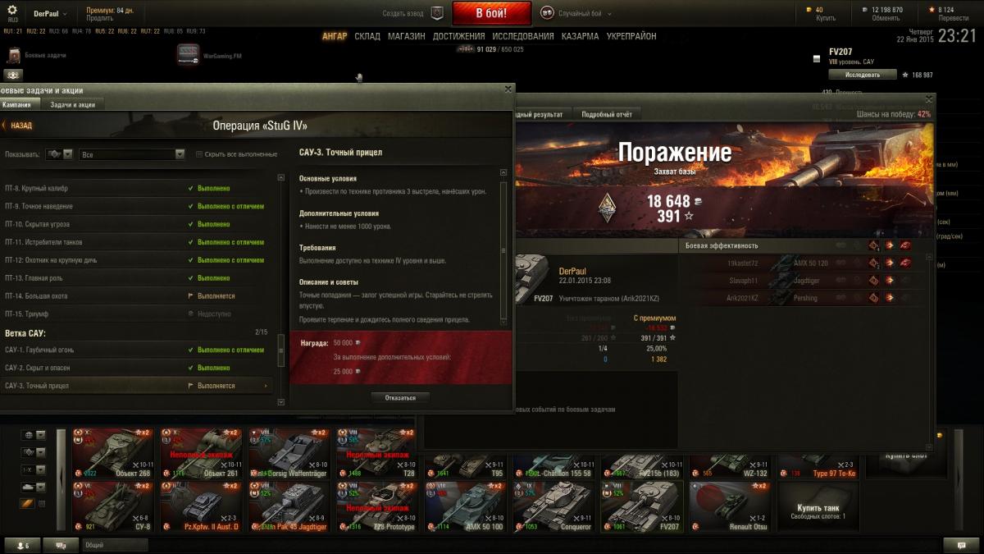Open the «МАГАЗИН» menu tab
Viewport: 984px width, 554px height.
pyautogui.click(x=407, y=36)
